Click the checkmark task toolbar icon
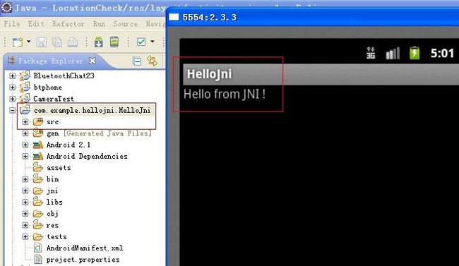The image size is (459, 266). [x=141, y=42]
